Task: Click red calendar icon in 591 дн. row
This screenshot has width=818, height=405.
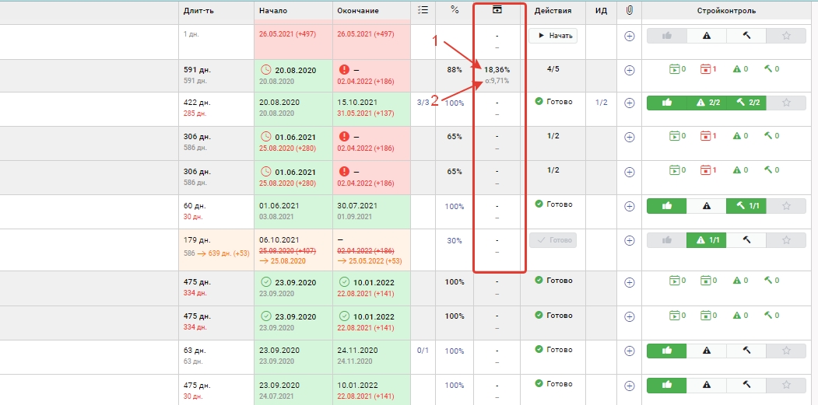Action: [x=707, y=69]
